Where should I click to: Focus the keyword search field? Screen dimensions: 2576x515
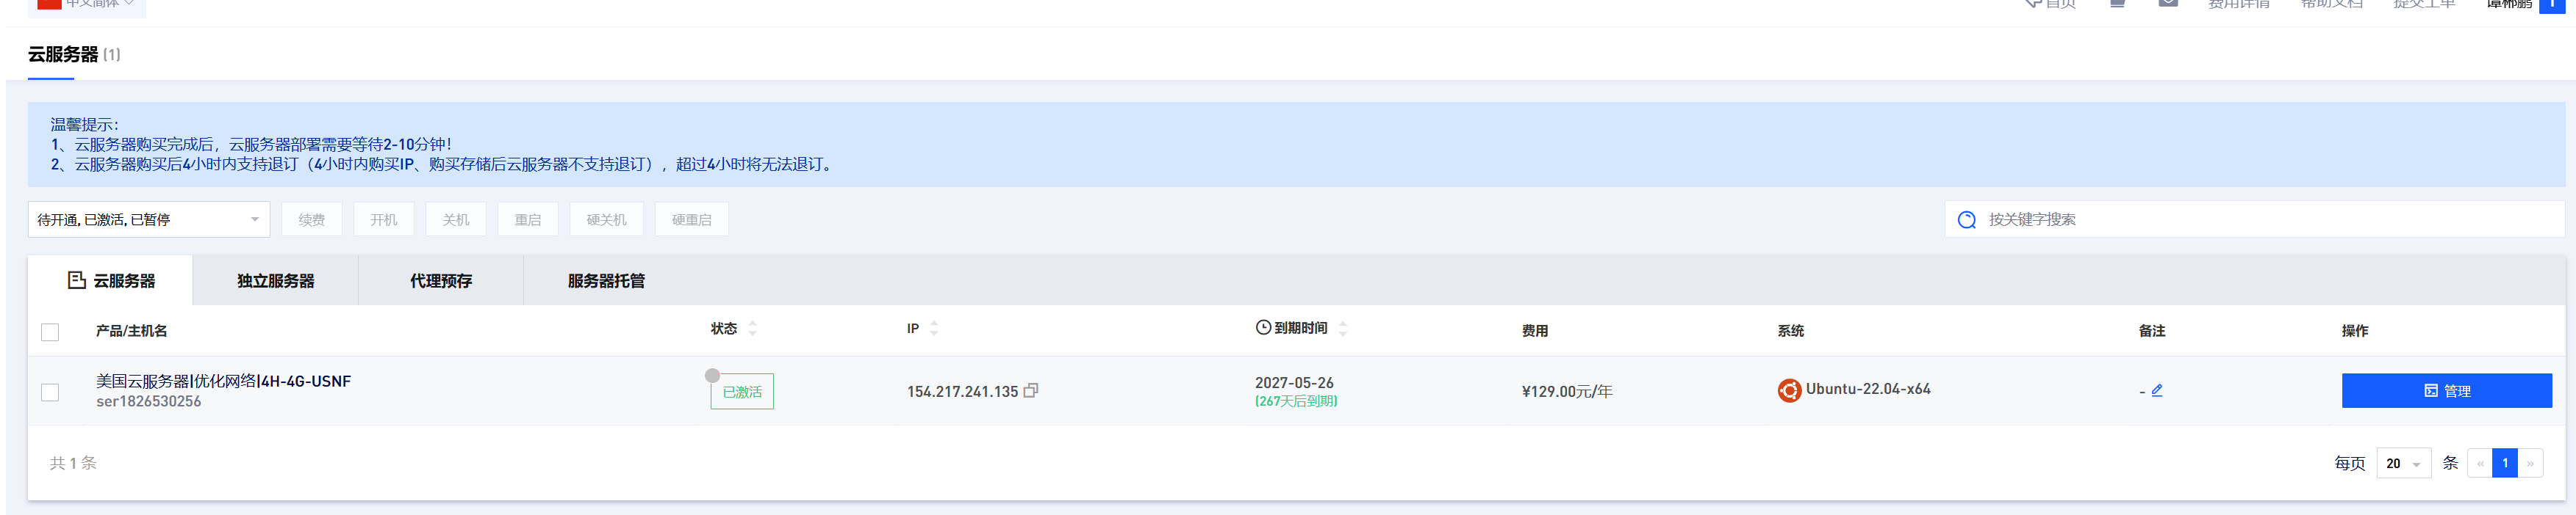click(x=2254, y=219)
